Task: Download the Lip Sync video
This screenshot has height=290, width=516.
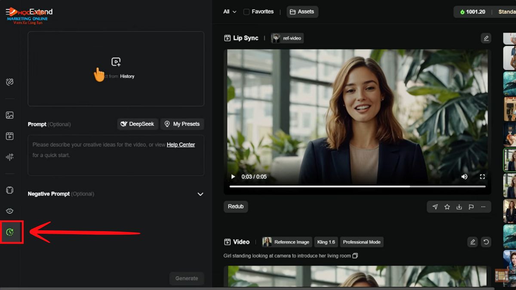Action: [459, 207]
